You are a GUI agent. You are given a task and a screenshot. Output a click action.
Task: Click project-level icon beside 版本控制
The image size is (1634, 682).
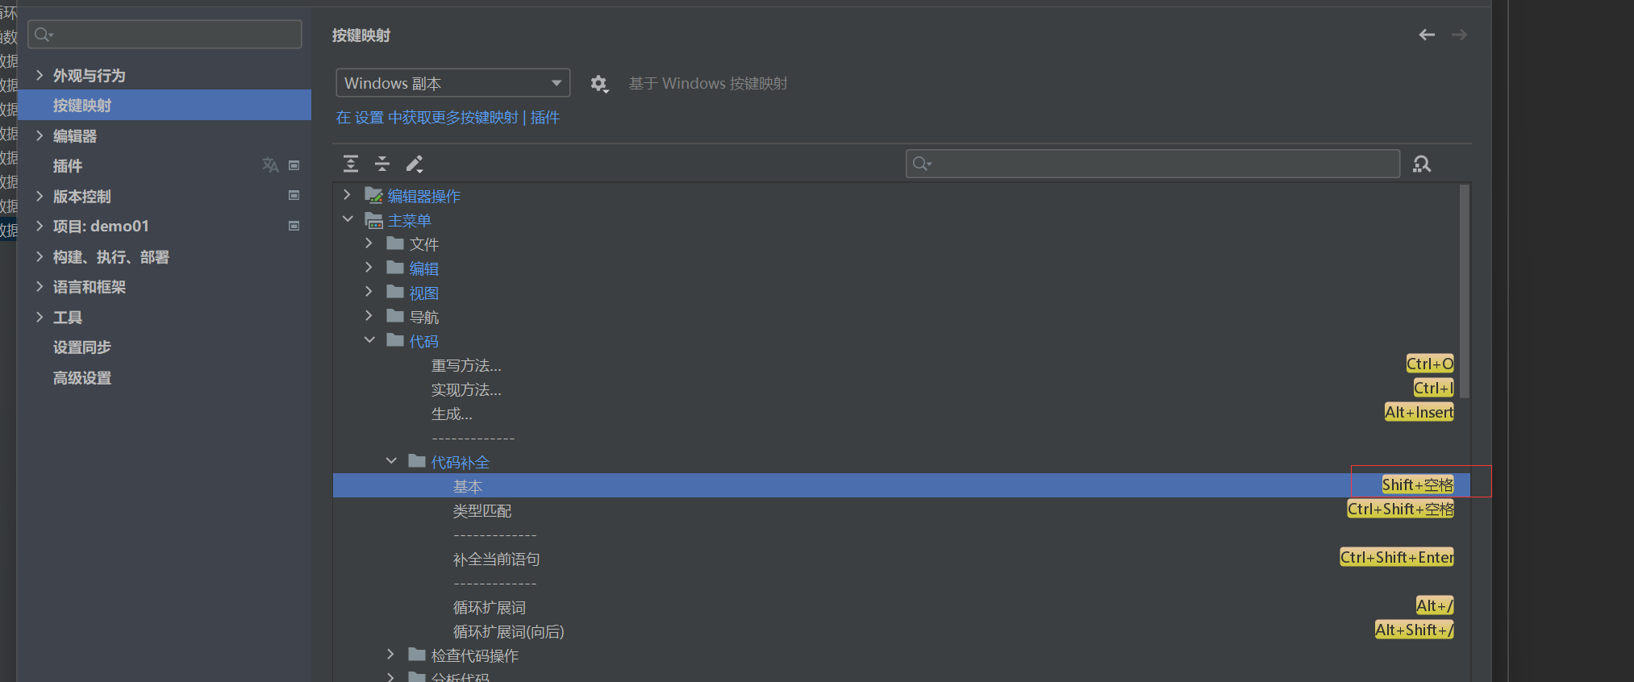coord(294,195)
